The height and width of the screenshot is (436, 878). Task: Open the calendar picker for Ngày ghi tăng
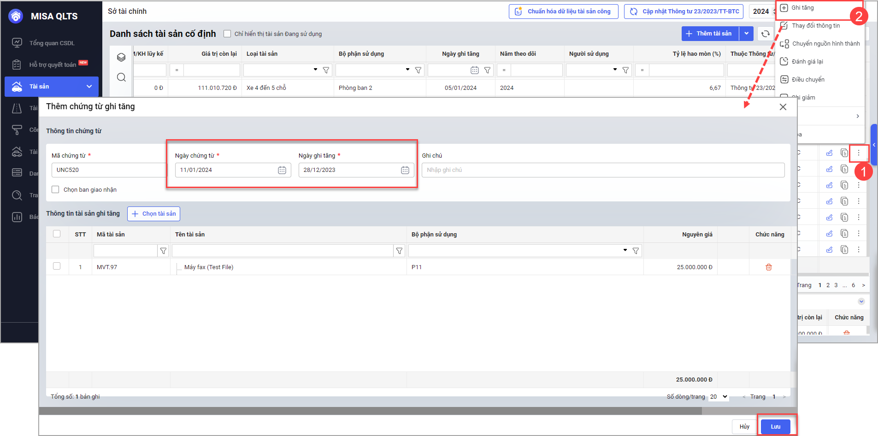(405, 170)
